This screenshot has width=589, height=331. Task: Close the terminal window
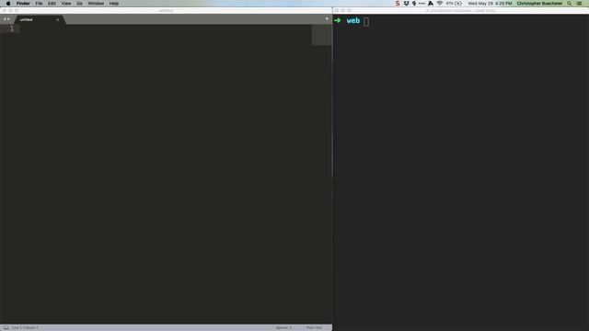point(337,10)
